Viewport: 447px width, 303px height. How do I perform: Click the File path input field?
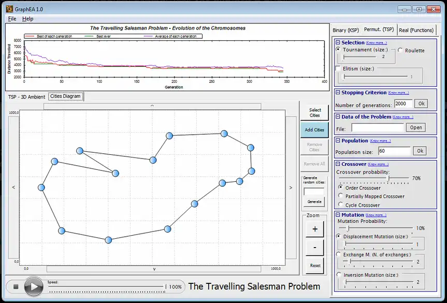pyautogui.click(x=378, y=128)
